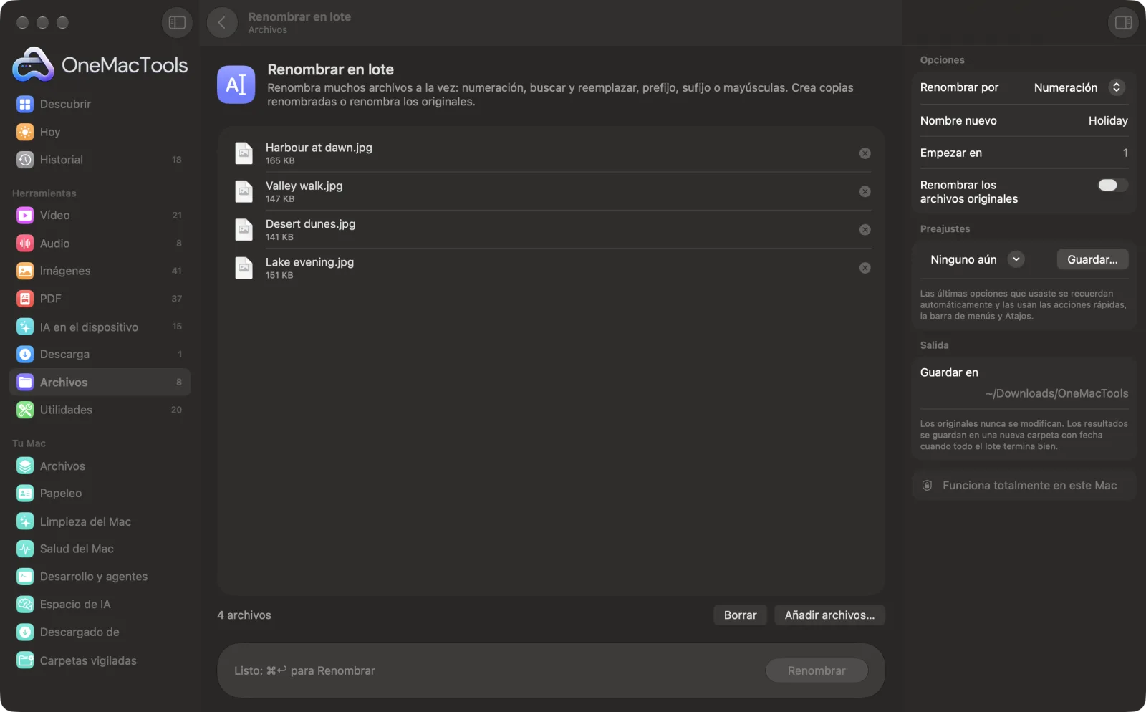Click the Renombrar action button
1146x712 pixels.
(x=817, y=671)
